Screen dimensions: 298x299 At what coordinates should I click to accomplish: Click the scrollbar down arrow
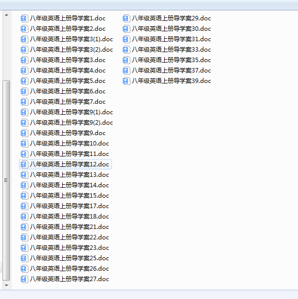(x=6, y=286)
